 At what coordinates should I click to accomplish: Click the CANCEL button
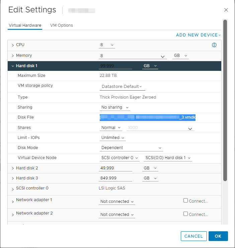(x=193, y=236)
